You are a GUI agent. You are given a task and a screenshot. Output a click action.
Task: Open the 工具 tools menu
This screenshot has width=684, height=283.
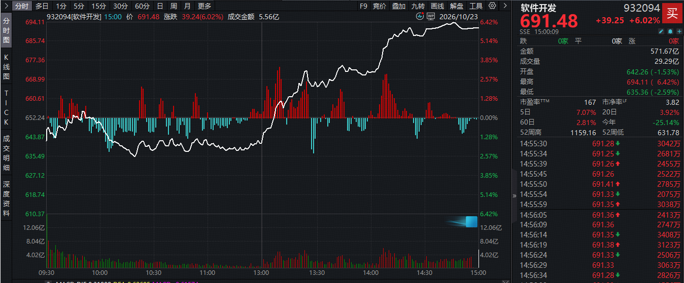(x=476, y=6)
